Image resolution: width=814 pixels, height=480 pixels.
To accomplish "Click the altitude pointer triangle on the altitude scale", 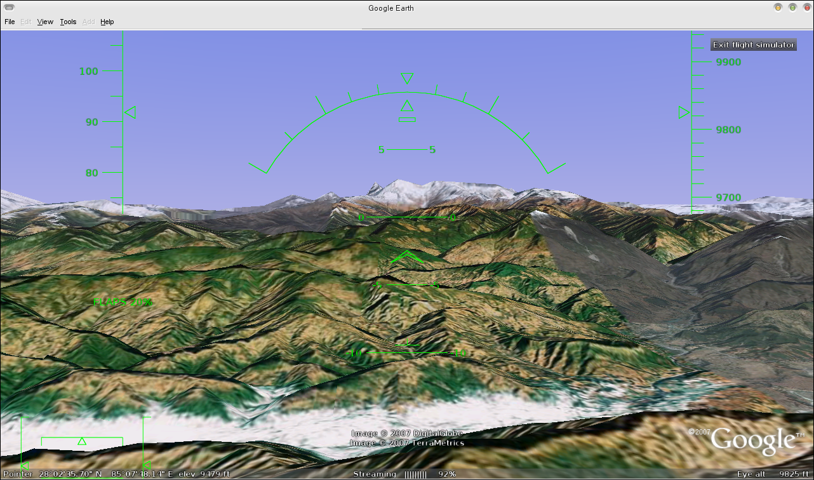I will click(684, 112).
